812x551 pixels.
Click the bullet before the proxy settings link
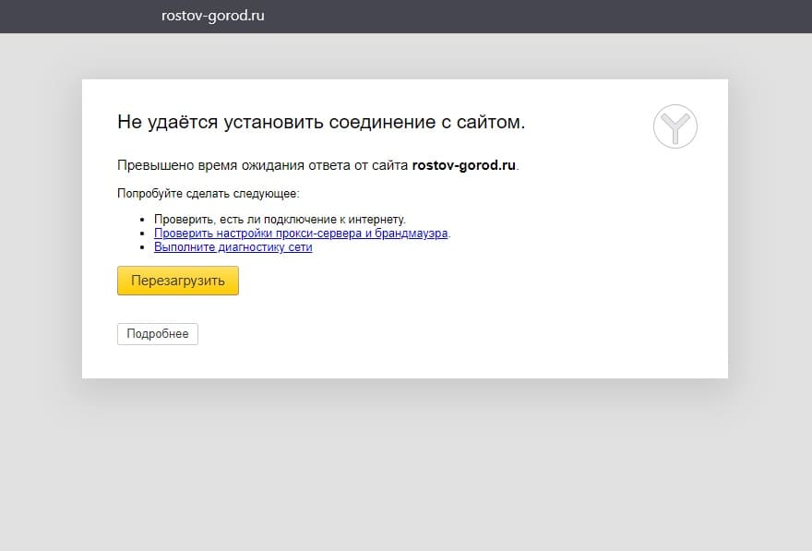[144, 234]
